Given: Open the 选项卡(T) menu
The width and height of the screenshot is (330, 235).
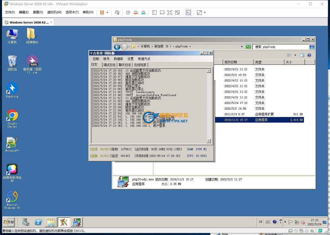Looking at the screenshot, I should [x=72, y=12].
